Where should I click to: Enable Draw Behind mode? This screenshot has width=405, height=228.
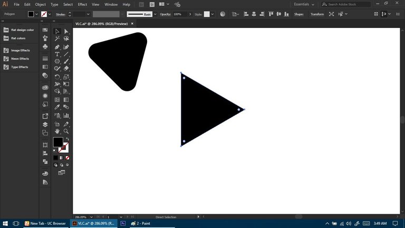[x=62, y=165]
